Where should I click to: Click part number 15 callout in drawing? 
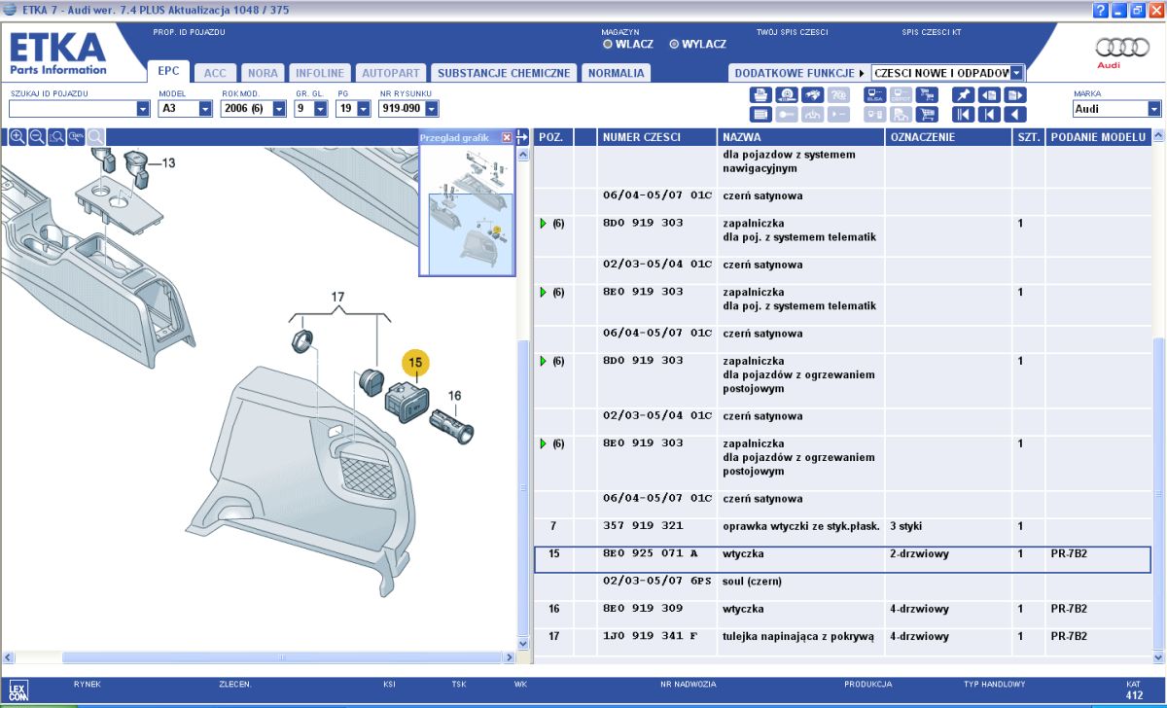click(x=415, y=363)
